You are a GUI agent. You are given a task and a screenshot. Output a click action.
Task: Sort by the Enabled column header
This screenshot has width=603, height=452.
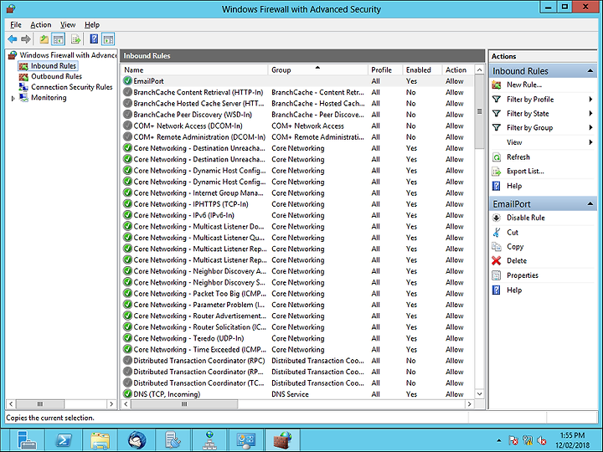coord(422,70)
